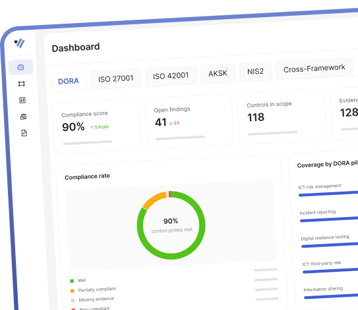The height and width of the screenshot is (310, 358).
Task: Click the red donut chart segment
Action: tap(169, 194)
